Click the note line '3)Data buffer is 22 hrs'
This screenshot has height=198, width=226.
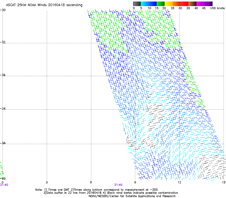111,193
